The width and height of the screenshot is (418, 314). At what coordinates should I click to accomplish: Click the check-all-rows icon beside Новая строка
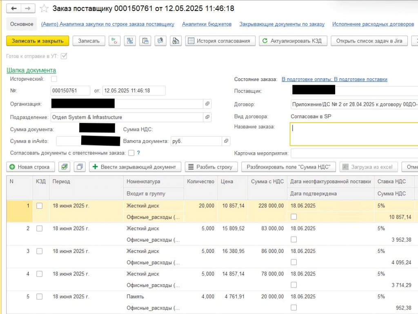pos(64,167)
